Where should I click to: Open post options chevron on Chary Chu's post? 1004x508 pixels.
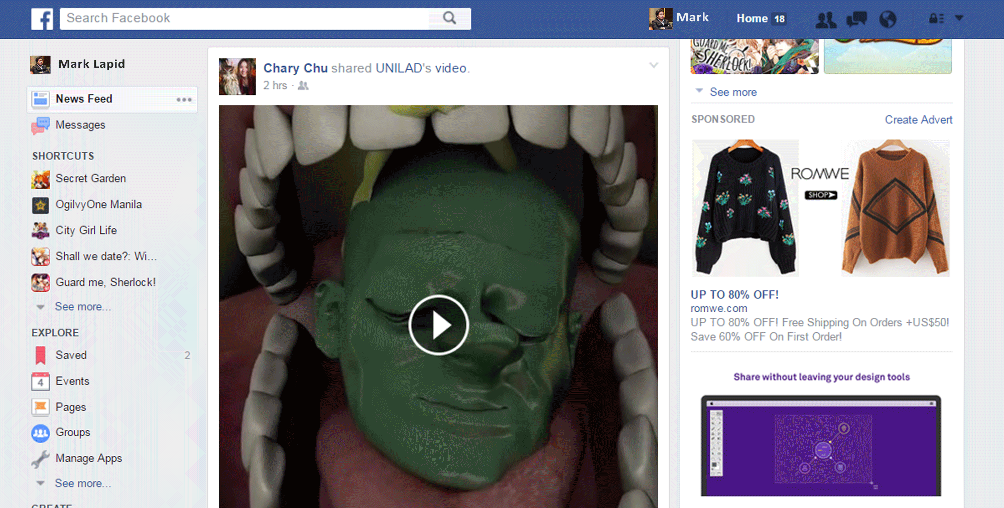click(x=654, y=65)
